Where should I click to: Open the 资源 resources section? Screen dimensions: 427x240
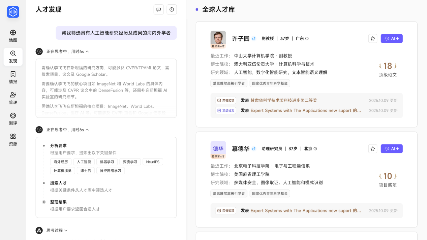click(x=13, y=140)
